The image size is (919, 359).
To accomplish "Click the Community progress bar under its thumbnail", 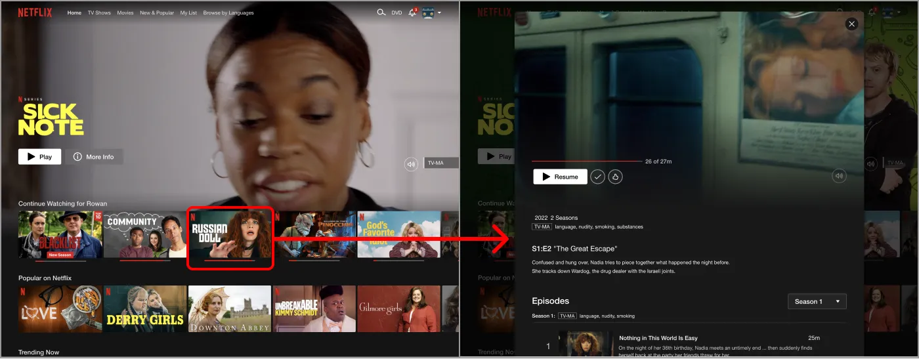I will 145,261.
